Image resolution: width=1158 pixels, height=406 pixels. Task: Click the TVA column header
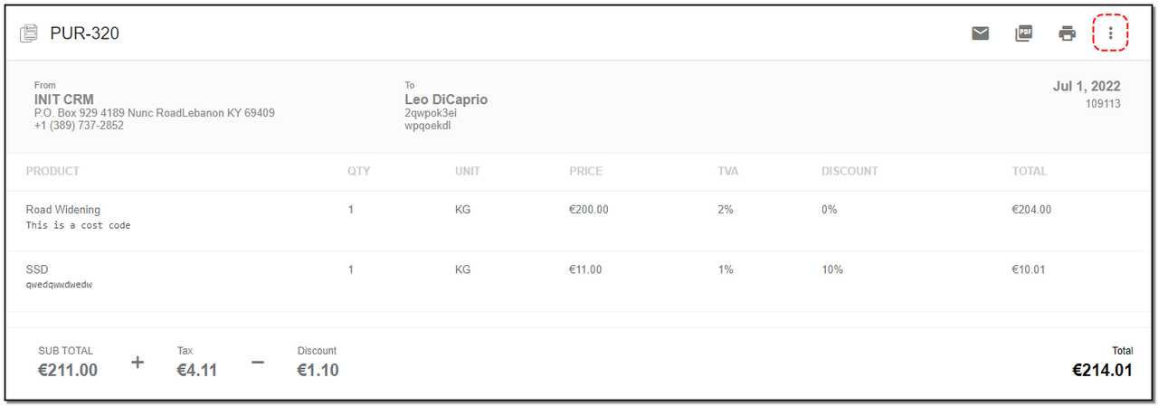[727, 171]
